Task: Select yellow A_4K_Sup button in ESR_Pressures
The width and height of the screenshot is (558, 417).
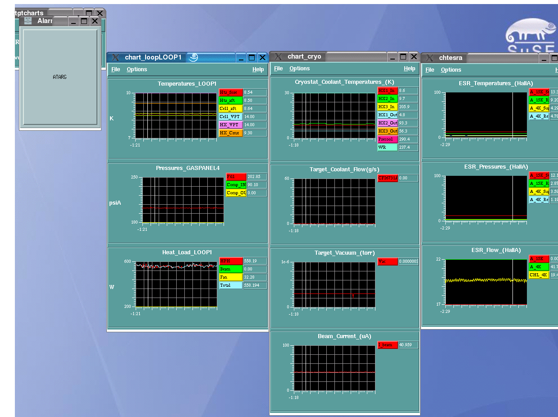Action: click(x=539, y=192)
